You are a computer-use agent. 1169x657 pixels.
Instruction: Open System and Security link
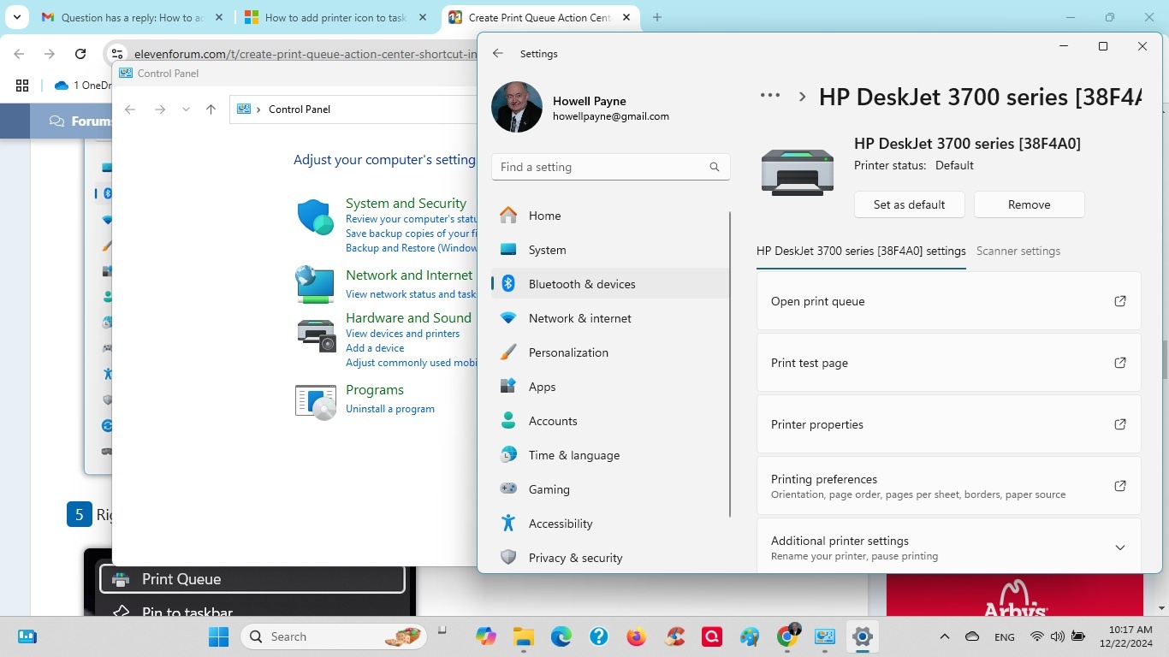[406, 203]
